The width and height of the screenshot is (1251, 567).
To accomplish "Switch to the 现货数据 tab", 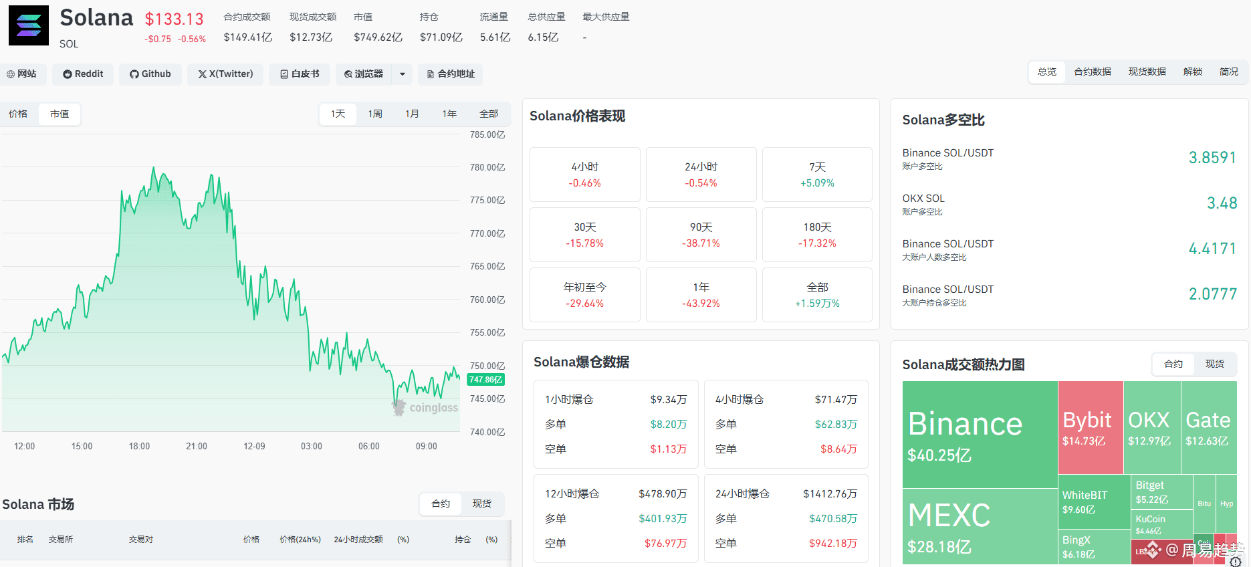I will pos(1147,72).
